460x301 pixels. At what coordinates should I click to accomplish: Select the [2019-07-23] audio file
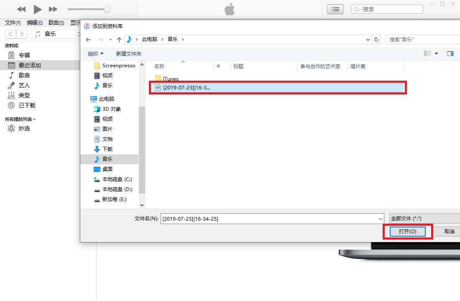click(187, 87)
